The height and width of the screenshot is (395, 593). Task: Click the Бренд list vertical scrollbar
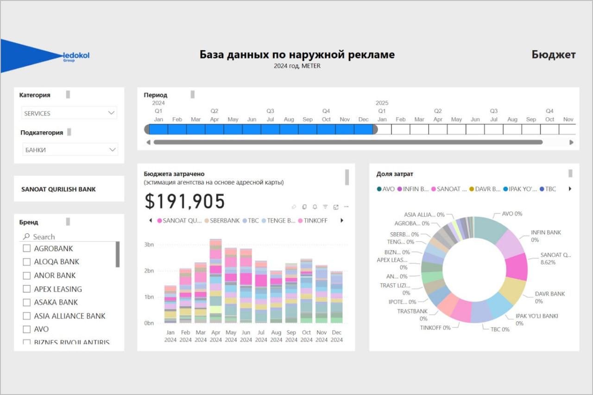(118, 254)
